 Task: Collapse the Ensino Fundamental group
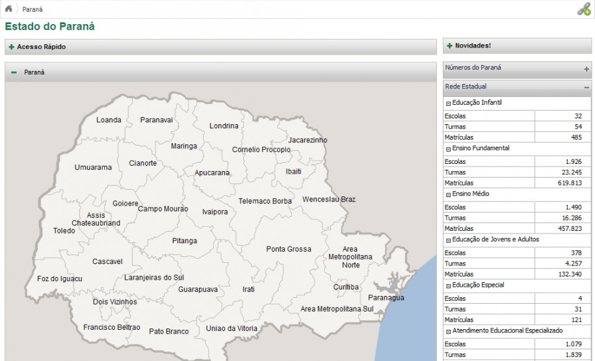(x=448, y=149)
